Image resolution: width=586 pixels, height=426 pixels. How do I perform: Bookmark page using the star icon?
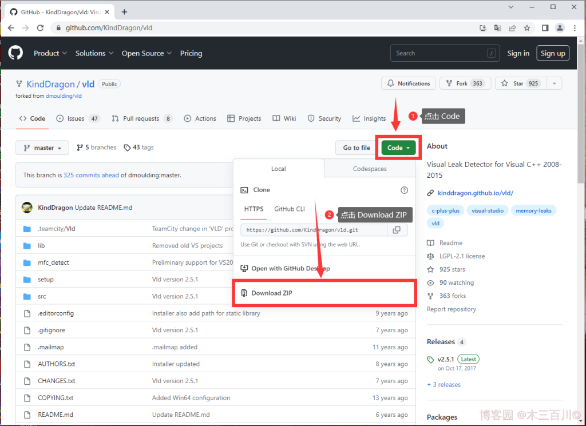point(527,27)
